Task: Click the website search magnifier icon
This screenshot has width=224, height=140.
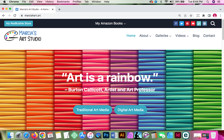Action: click(213, 24)
